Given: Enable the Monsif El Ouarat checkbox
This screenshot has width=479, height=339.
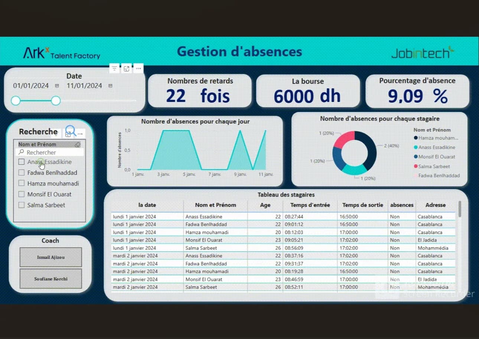Looking at the screenshot, I should click(22, 194).
